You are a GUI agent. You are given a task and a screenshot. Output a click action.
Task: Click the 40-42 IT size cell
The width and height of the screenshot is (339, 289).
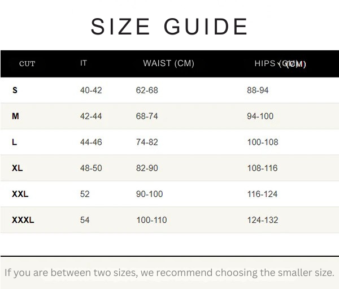click(x=91, y=90)
